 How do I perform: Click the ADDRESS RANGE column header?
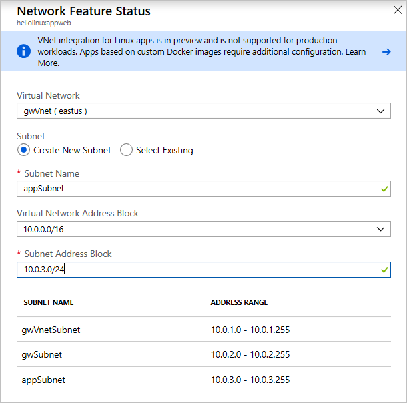(x=239, y=302)
